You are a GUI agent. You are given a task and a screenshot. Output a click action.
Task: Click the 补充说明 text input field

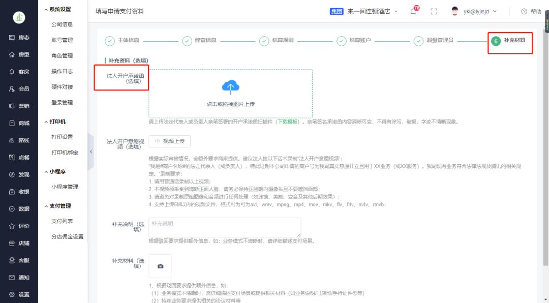[x=224, y=227]
